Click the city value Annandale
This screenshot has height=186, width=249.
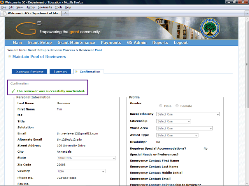pos(64,152)
